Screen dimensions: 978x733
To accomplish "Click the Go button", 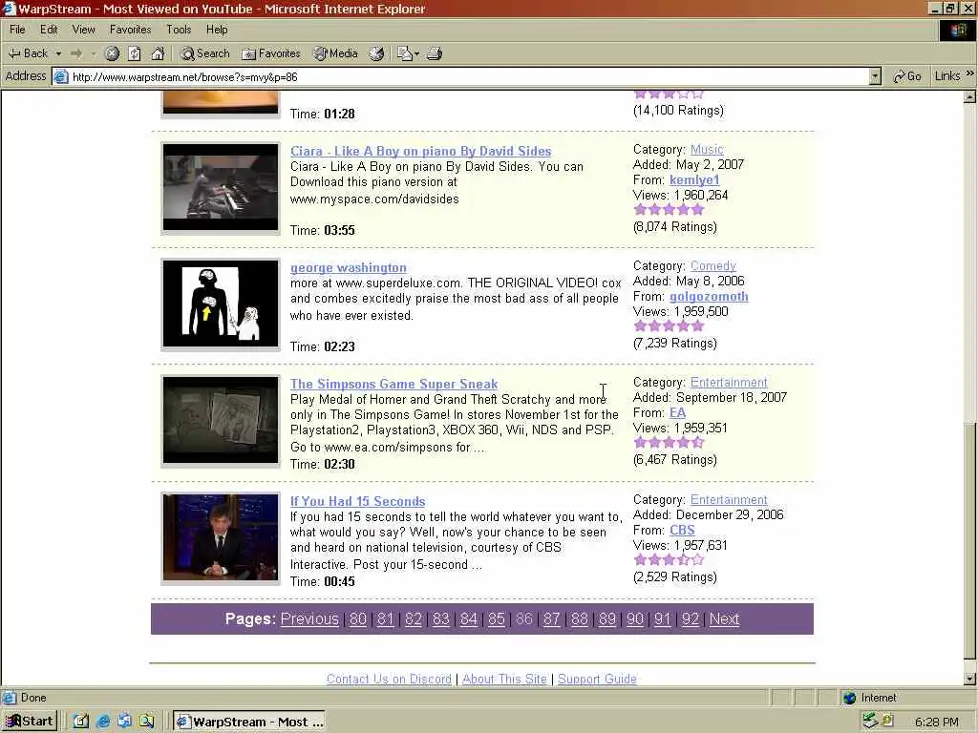I will point(907,76).
